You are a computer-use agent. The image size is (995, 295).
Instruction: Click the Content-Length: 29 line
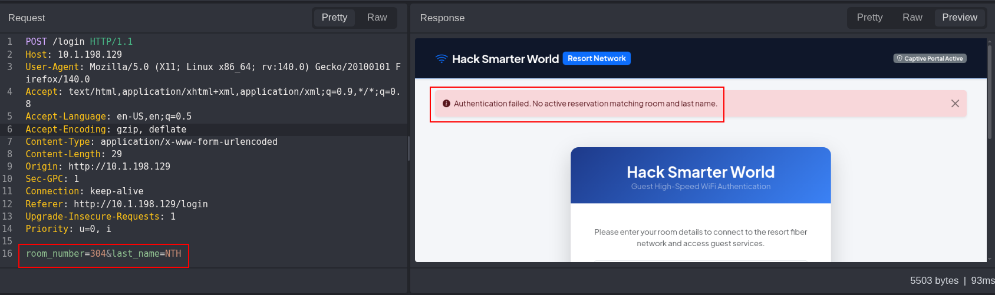click(x=74, y=154)
